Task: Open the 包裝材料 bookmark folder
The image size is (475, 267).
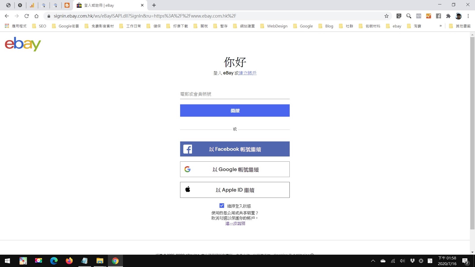Action: click(x=370, y=26)
